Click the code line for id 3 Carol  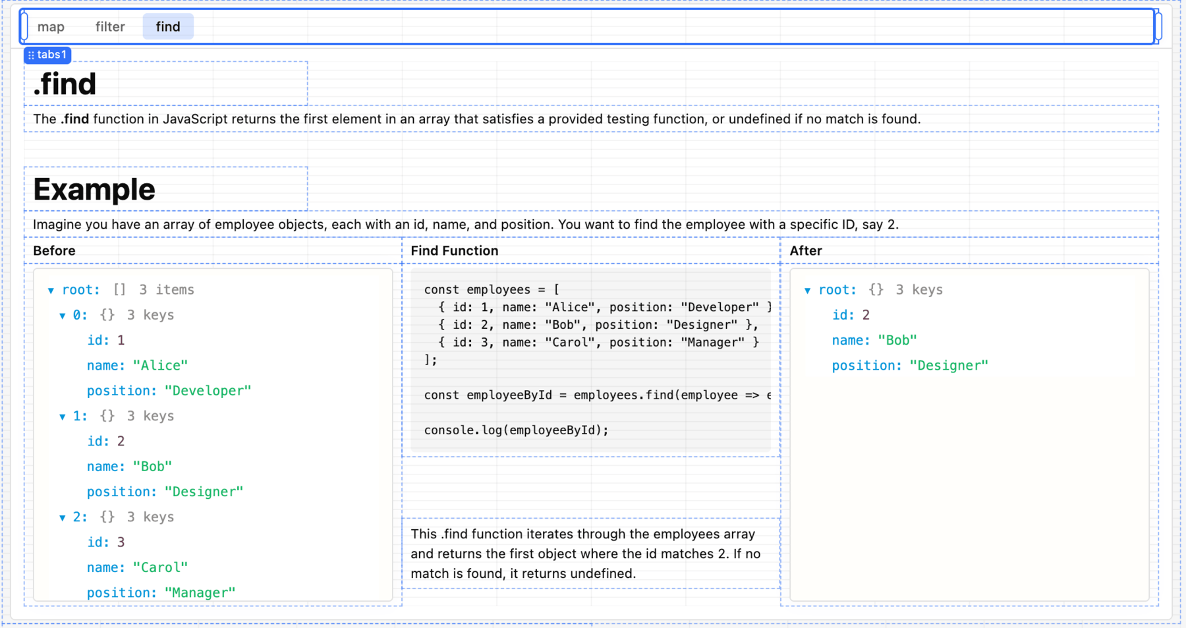click(598, 343)
